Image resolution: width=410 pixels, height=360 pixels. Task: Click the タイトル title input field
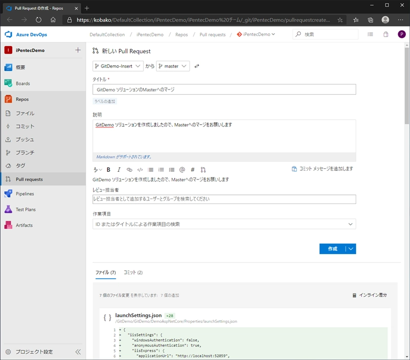[x=224, y=89]
